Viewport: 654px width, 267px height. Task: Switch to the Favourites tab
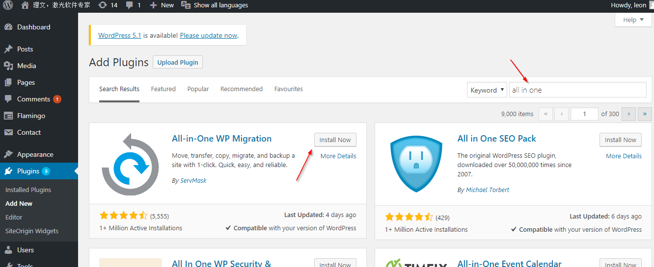pos(288,89)
